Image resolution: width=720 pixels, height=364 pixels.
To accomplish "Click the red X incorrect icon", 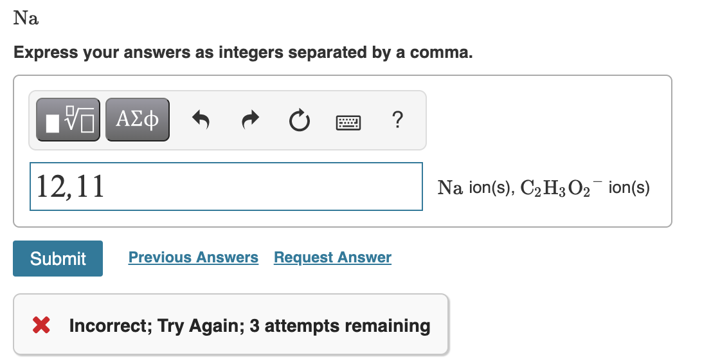I will tap(41, 325).
